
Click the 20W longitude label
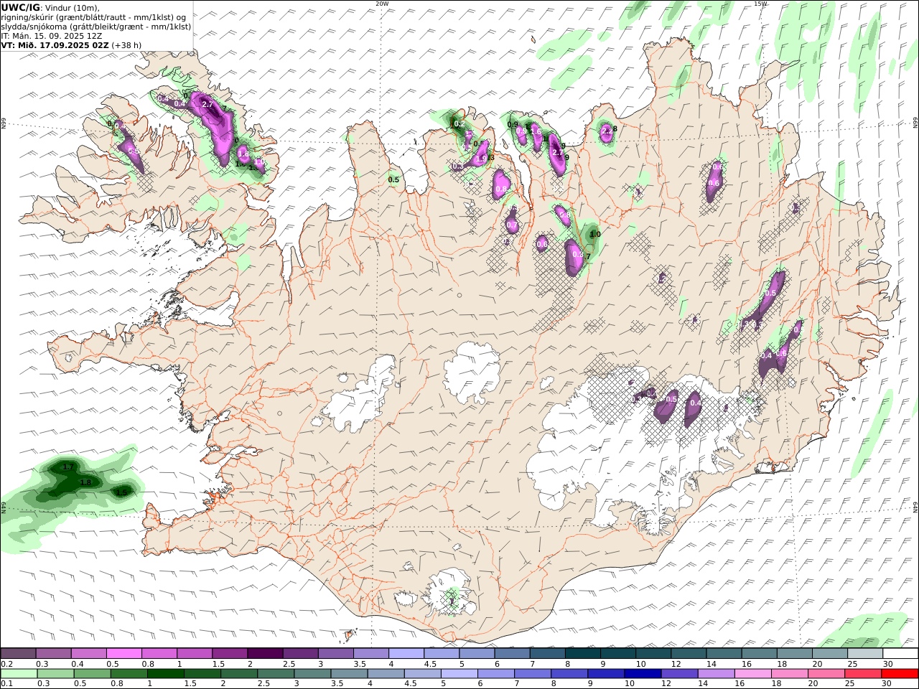pos(382,4)
